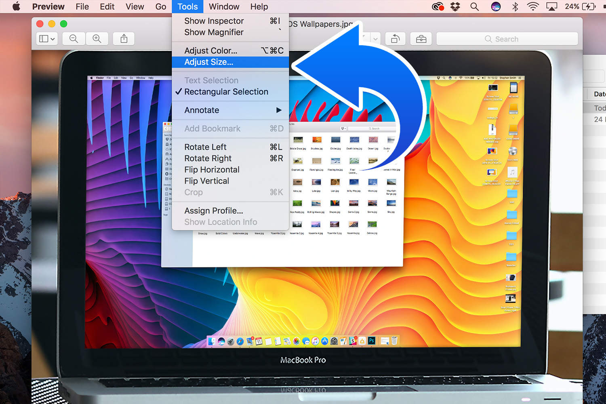Choose Adjust Size from the Tools menu

tap(208, 62)
